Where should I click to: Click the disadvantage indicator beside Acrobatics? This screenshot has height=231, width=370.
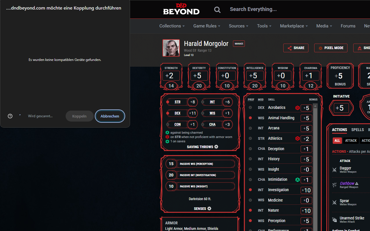click(297, 108)
